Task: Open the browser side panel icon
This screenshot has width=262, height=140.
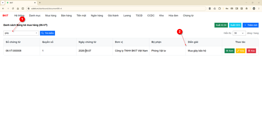Action: point(23,8)
